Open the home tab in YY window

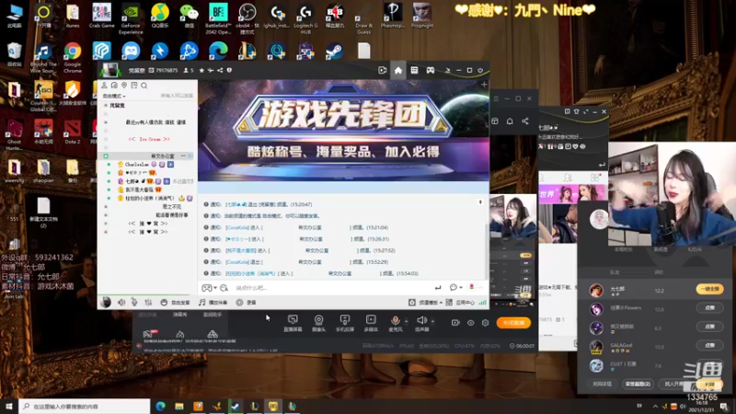pyautogui.click(x=398, y=71)
